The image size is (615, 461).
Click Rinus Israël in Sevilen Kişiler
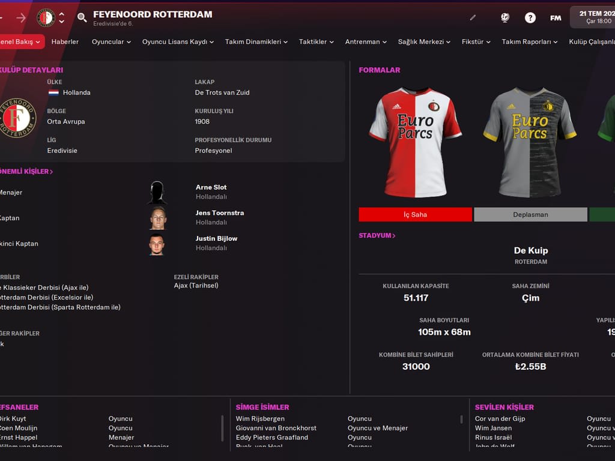[x=494, y=438]
